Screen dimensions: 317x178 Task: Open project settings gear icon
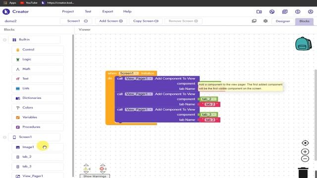[265, 21]
